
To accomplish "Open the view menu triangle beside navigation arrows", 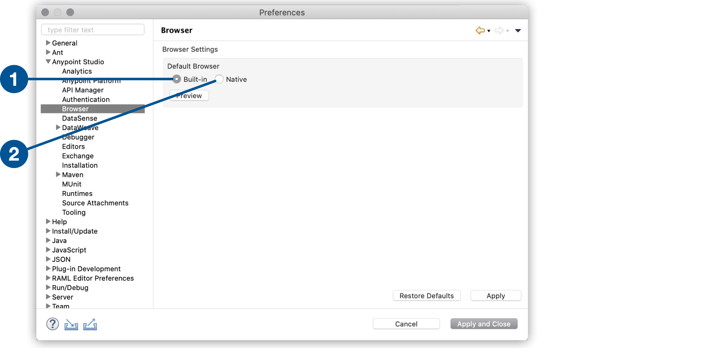I will coord(518,31).
